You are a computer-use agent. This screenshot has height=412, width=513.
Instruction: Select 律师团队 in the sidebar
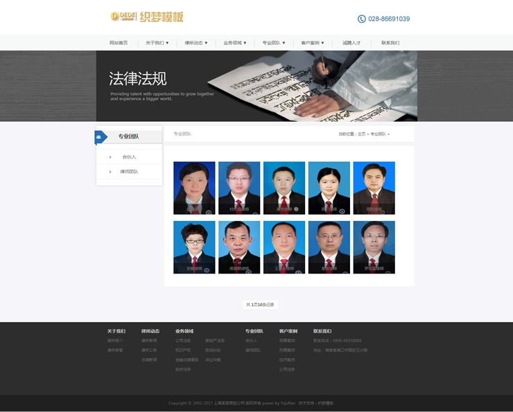[x=130, y=172]
